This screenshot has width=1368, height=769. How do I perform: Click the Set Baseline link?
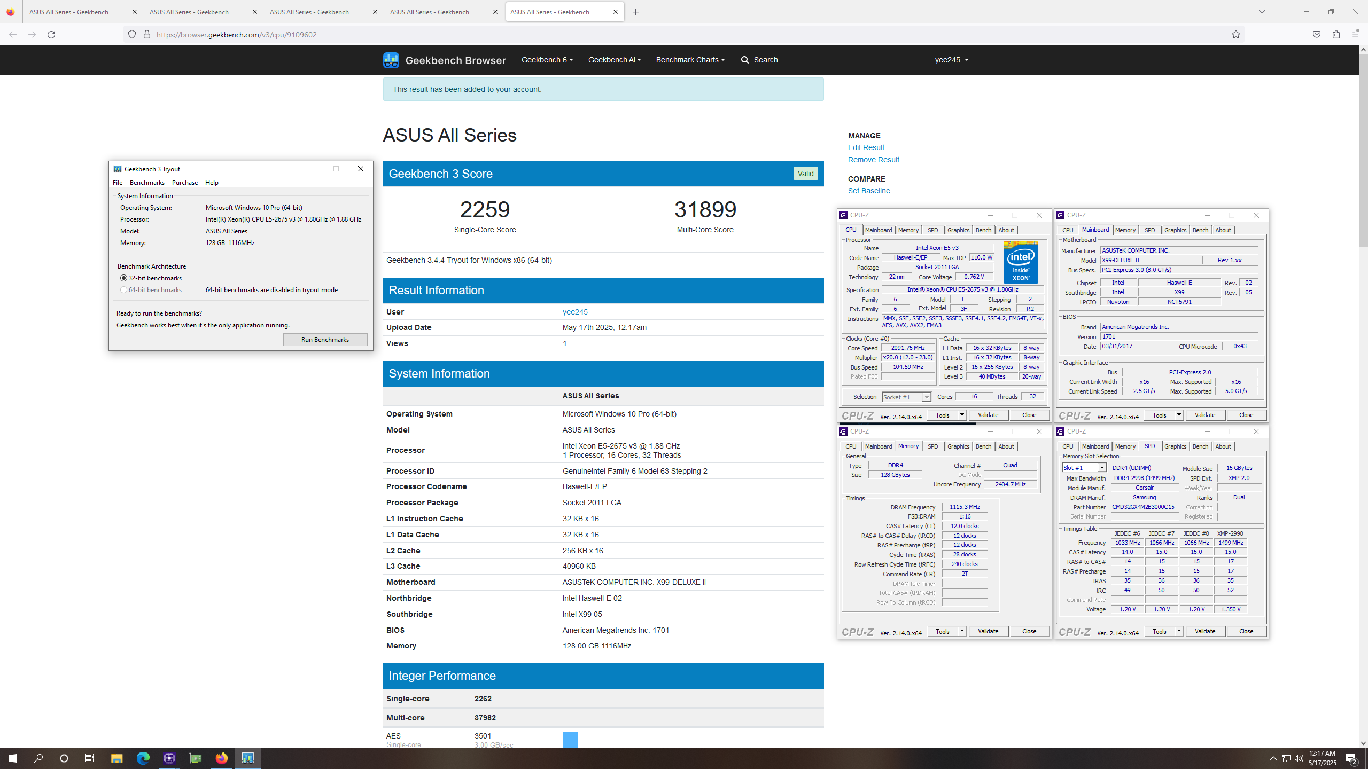869,191
